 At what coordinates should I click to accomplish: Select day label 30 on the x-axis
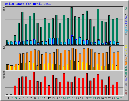point(117,98)
